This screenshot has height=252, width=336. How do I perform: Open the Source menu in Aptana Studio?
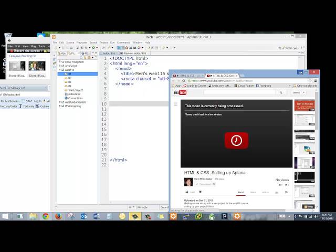[x=70, y=43]
